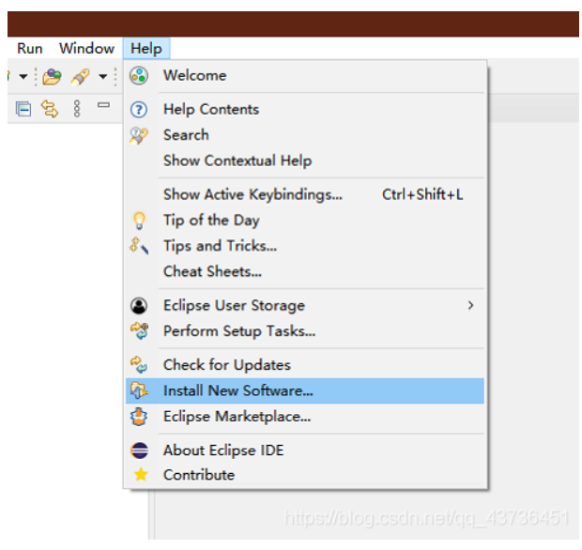Select Search in the Help menu
This screenshot has height=550, width=582.
[x=304, y=135]
